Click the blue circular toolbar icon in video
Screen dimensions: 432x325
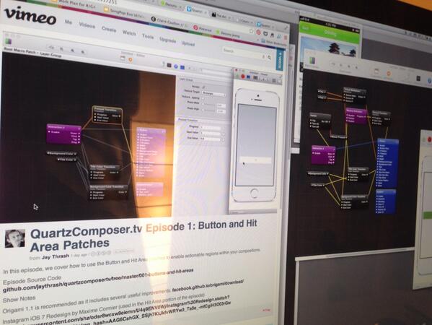click(x=176, y=66)
